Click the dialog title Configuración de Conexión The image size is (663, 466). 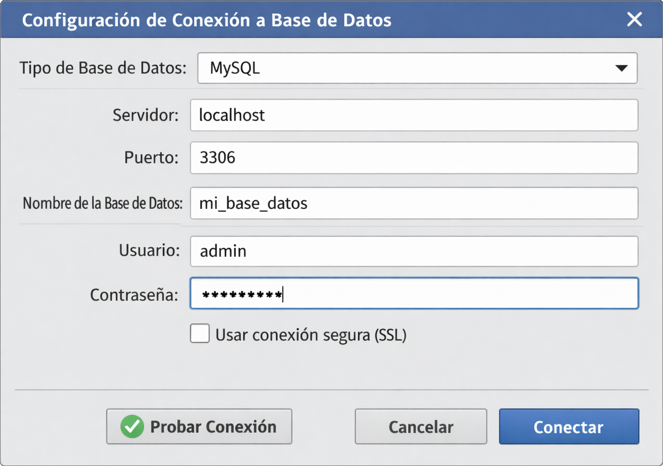click(x=206, y=20)
